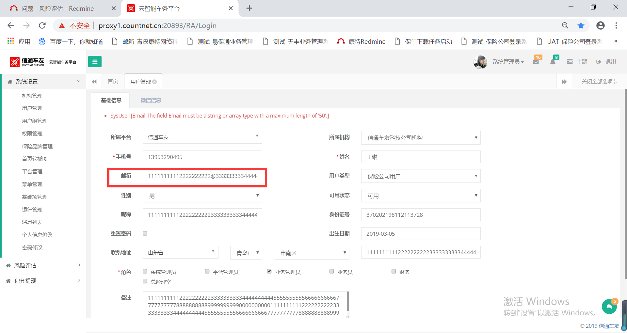Check the 财务 role checkbox
The width and height of the screenshot is (627, 333).
click(x=394, y=271)
